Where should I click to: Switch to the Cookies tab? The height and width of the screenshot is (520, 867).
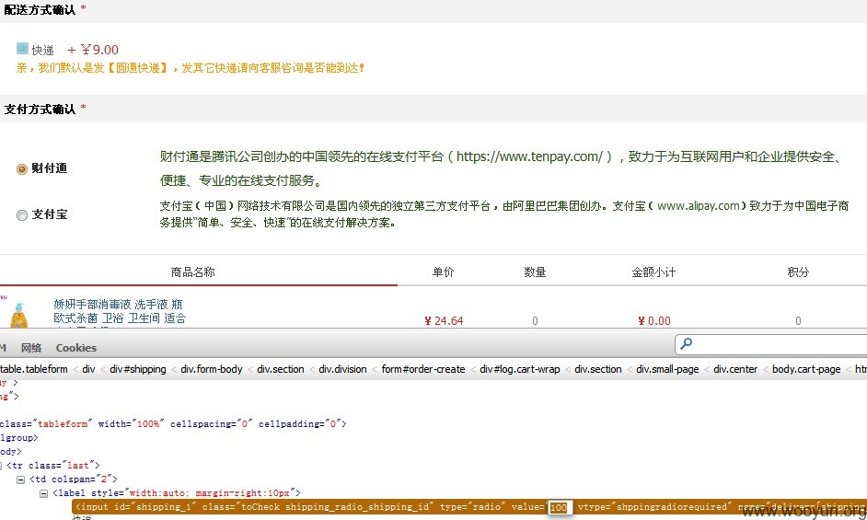(x=76, y=348)
